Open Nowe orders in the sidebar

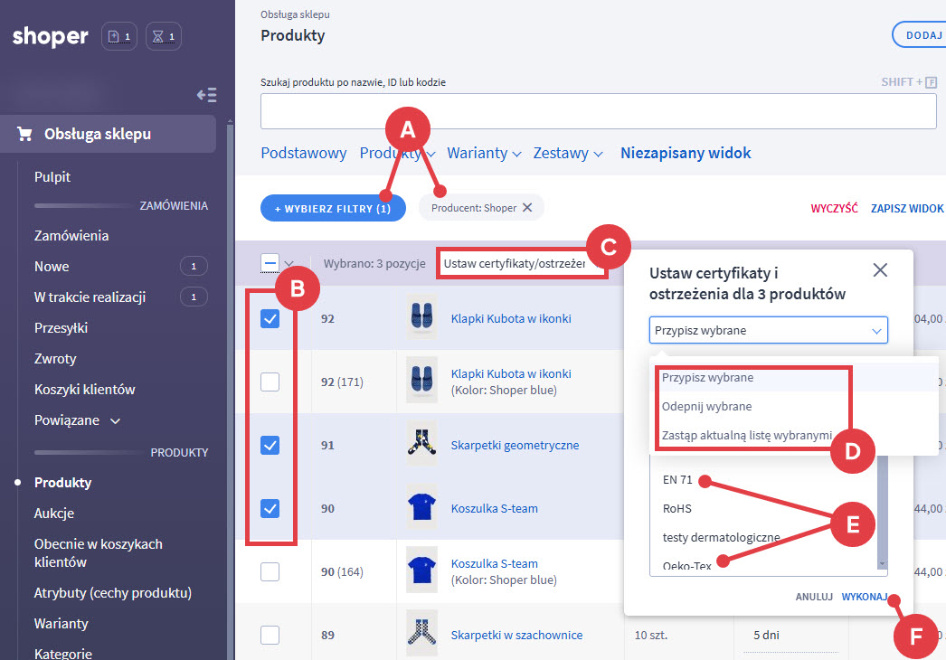(52, 267)
